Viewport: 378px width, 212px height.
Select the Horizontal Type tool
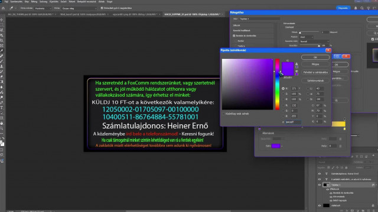(x=2, y=108)
